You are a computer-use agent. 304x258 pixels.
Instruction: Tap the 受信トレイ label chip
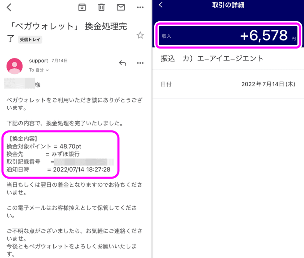point(30,40)
